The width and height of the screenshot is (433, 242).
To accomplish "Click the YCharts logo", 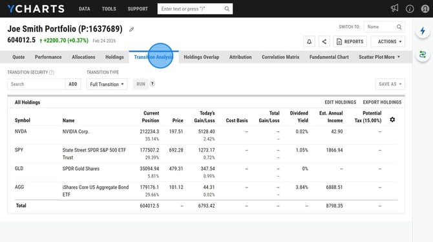I will [36, 9].
